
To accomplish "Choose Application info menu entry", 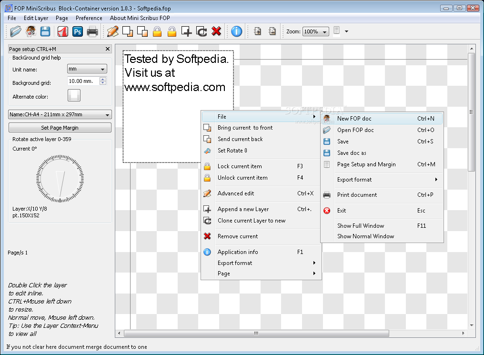I will [261, 252].
